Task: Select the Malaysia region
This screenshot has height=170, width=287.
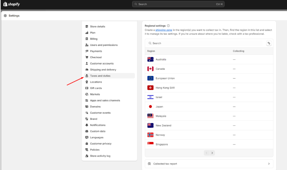Action: click(209, 116)
